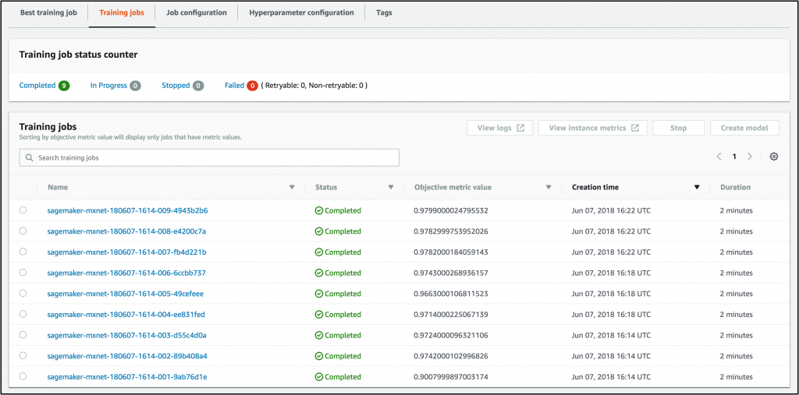The height and width of the screenshot is (395, 799).
Task: Select radio for job 009-4943b2b6
Action: [23, 210]
